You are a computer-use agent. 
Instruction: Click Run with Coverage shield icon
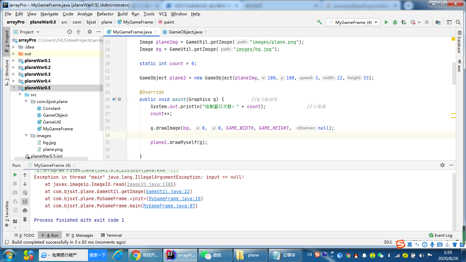(404, 22)
